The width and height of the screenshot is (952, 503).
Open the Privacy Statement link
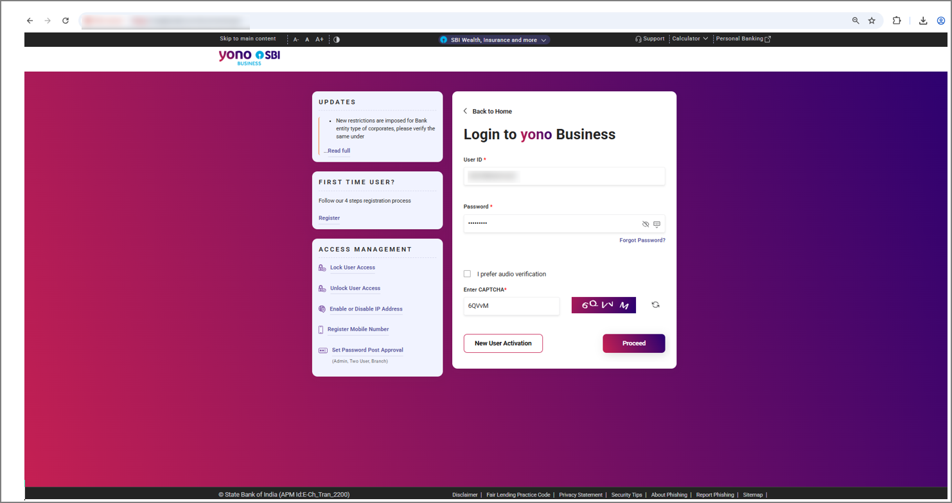coord(581,495)
